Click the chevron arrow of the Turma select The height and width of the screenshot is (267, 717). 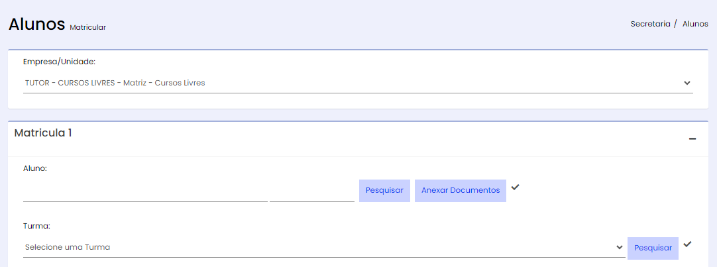click(x=620, y=247)
